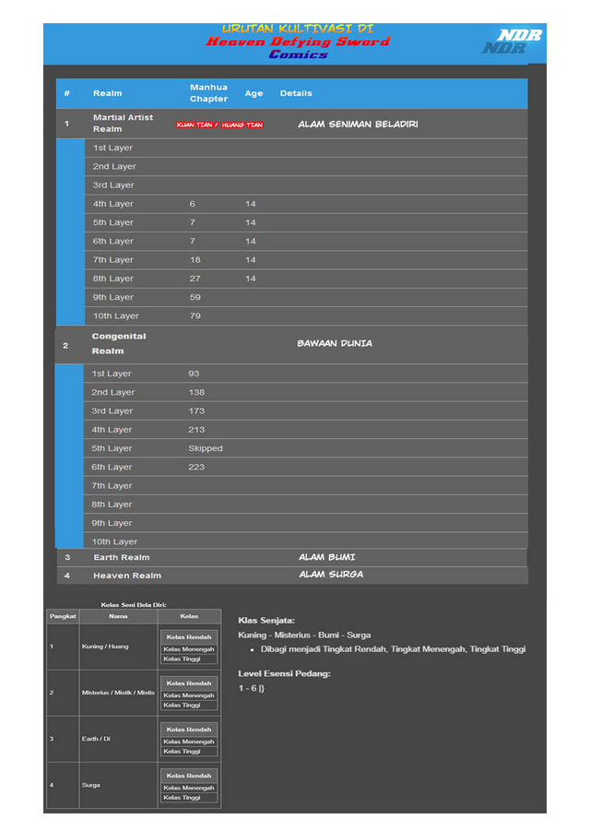Image resolution: width=590 pixels, height=819 pixels.
Task: Expand the Martial Artist Realm row
Action: [123, 124]
